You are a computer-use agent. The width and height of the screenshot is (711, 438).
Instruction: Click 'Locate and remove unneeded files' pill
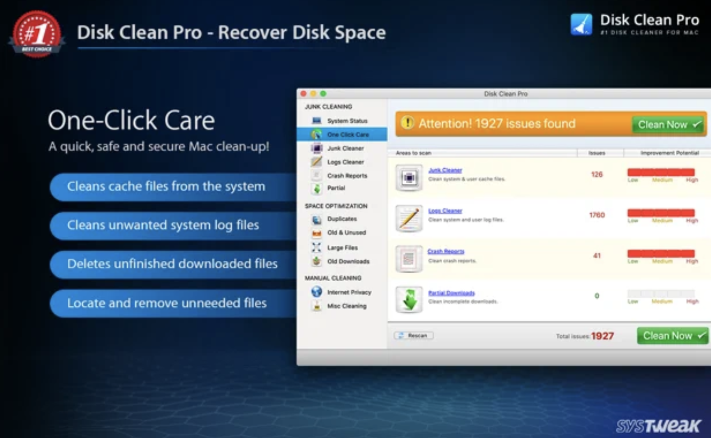click(173, 303)
